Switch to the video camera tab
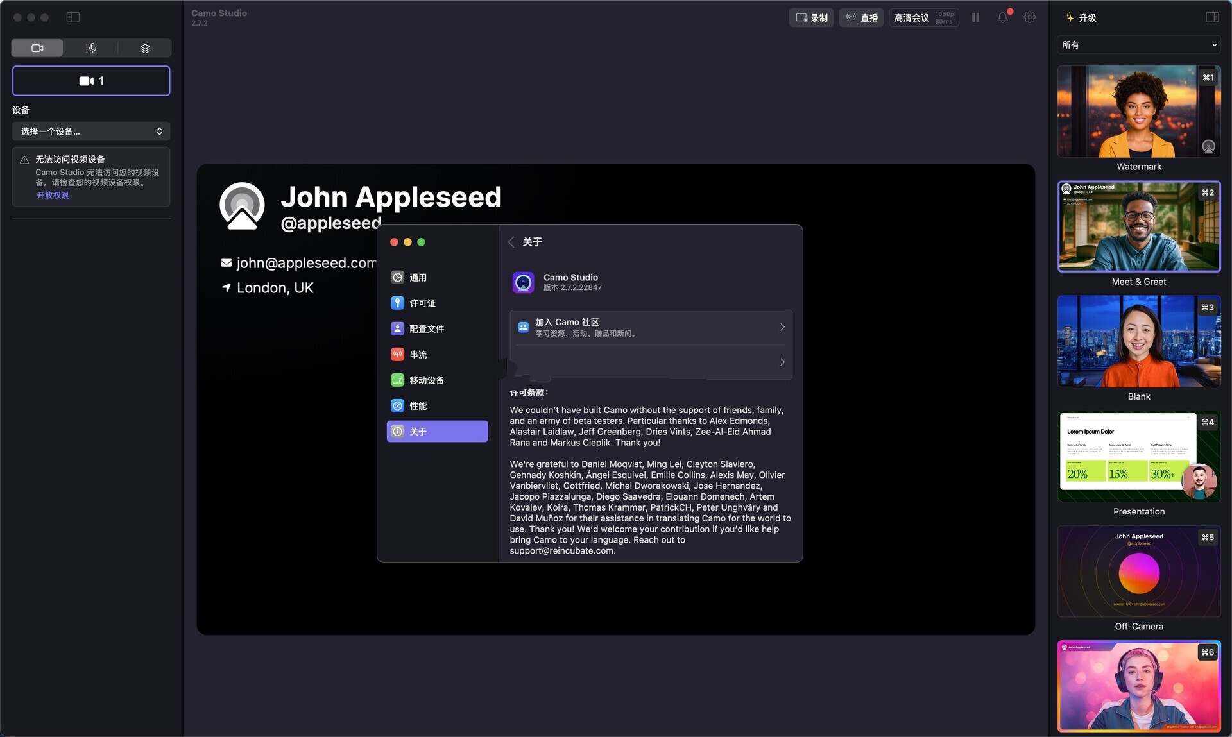Image resolution: width=1232 pixels, height=737 pixels. (37, 48)
